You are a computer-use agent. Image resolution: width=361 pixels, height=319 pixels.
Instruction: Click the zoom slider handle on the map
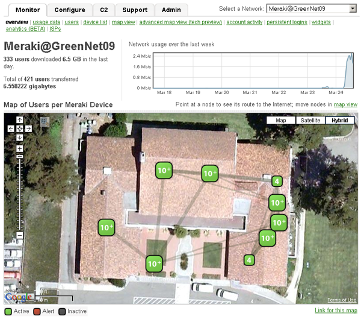(20, 156)
